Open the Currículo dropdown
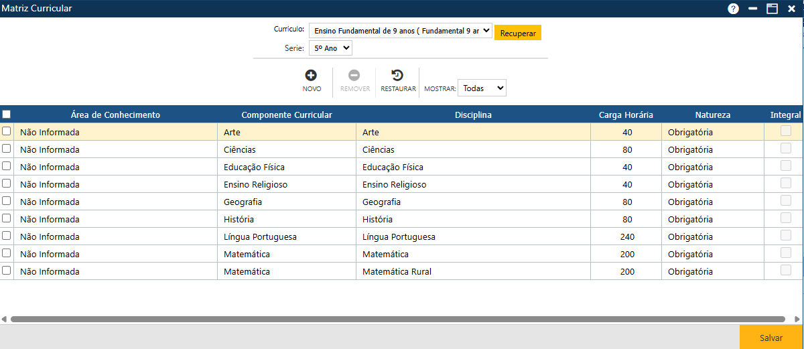804x349 pixels. point(400,31)
